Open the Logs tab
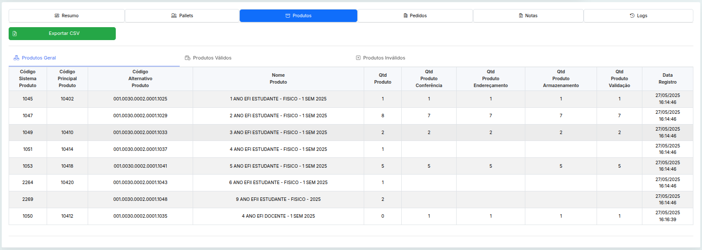 point(638,16)
